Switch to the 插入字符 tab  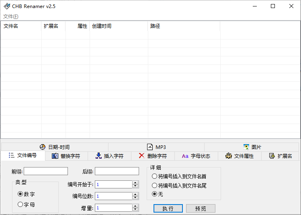[x=109, y=156]
